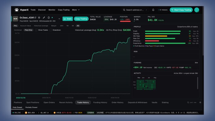Image resolution: width=215 pixels, height=121 pixels.
Task: Open the Trade menu
Action: click(33, 10)
